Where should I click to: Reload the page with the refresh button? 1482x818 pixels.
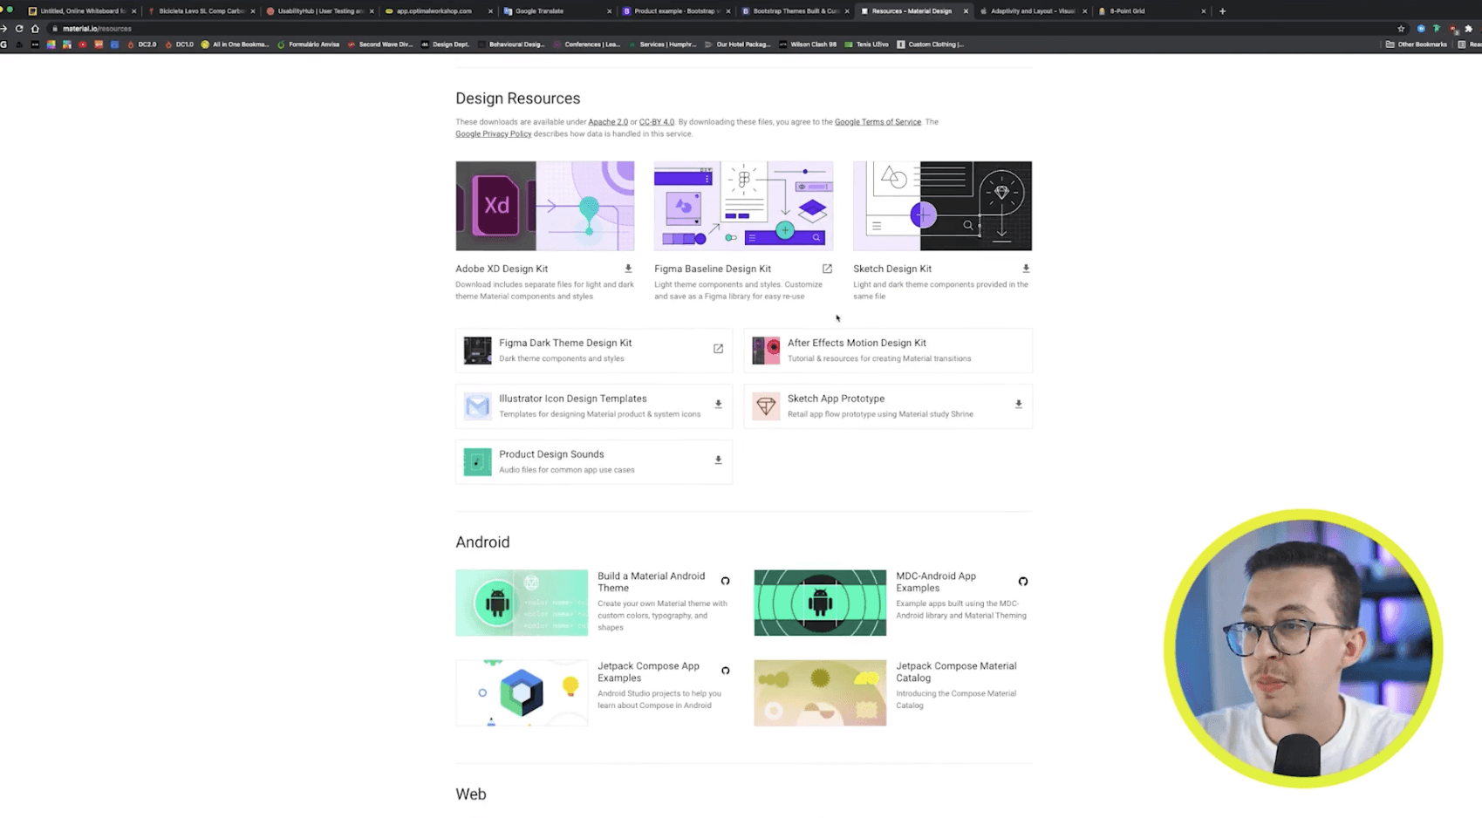click(19, 28)
